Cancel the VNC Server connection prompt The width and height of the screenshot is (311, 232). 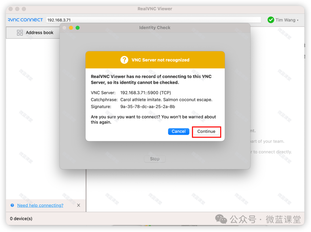click(179, 132)
